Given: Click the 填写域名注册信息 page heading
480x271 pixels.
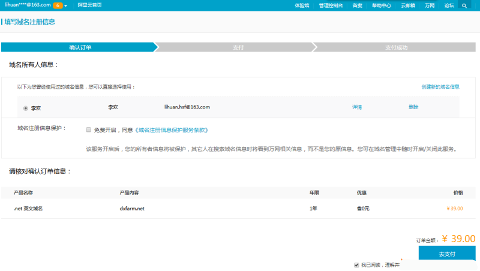Looking at the screenshot, I should (29, 22).
